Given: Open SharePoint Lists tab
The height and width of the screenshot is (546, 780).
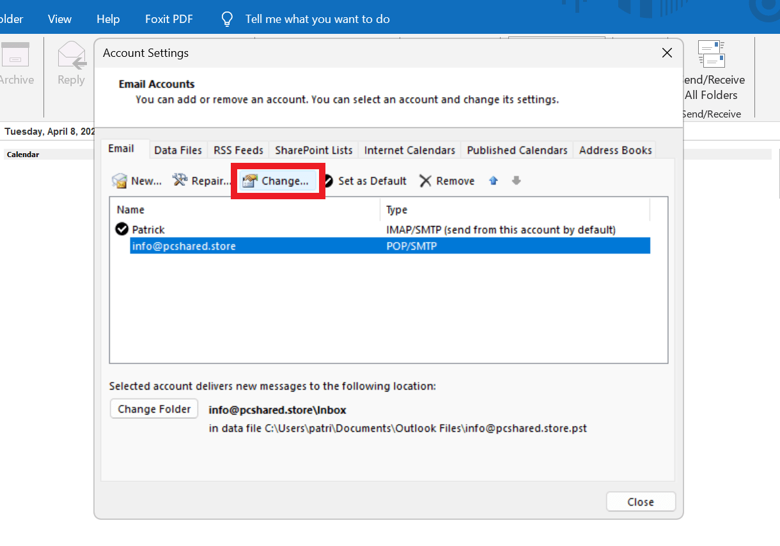Looking at the screenshot, I should (x=314, y=150).
